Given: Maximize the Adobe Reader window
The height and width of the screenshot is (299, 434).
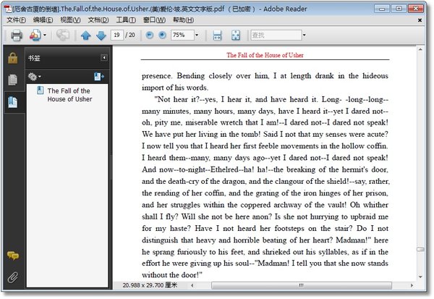Looking at the screenshot, I should point(399,9).
